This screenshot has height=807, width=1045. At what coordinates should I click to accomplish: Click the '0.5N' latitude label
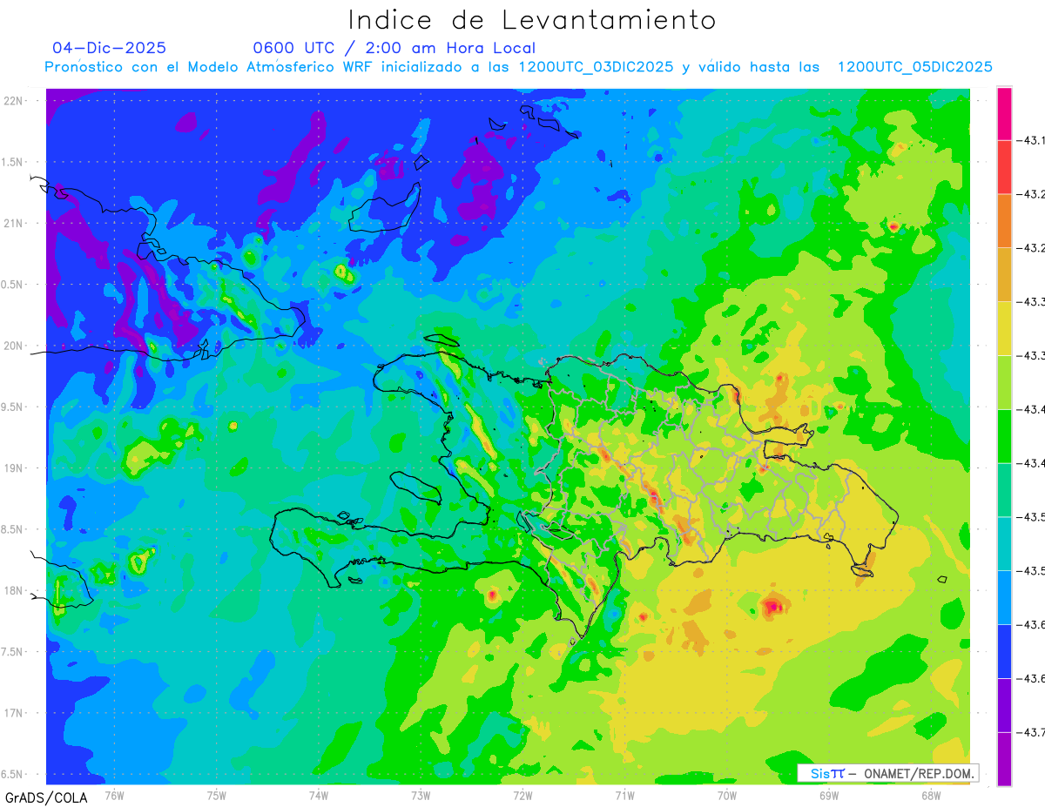point(12,285)
